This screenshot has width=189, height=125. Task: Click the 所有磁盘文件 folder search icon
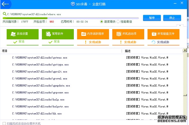[154, 34]
